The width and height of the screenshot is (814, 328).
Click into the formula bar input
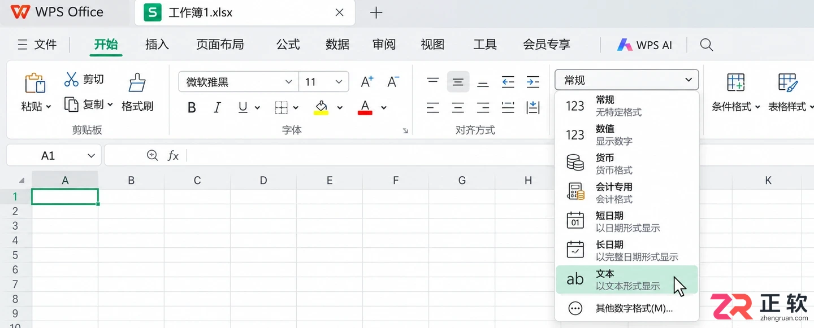[x=370, y=155]
